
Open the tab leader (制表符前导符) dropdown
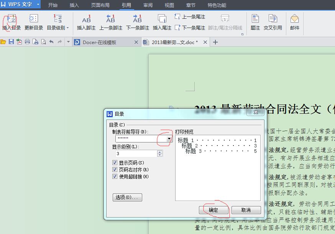[x=169, y=139]
